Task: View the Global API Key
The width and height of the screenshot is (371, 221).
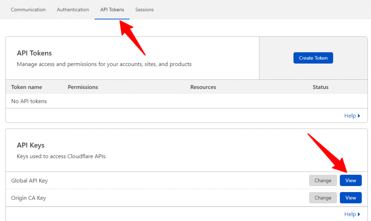Action: coord(351,181)
